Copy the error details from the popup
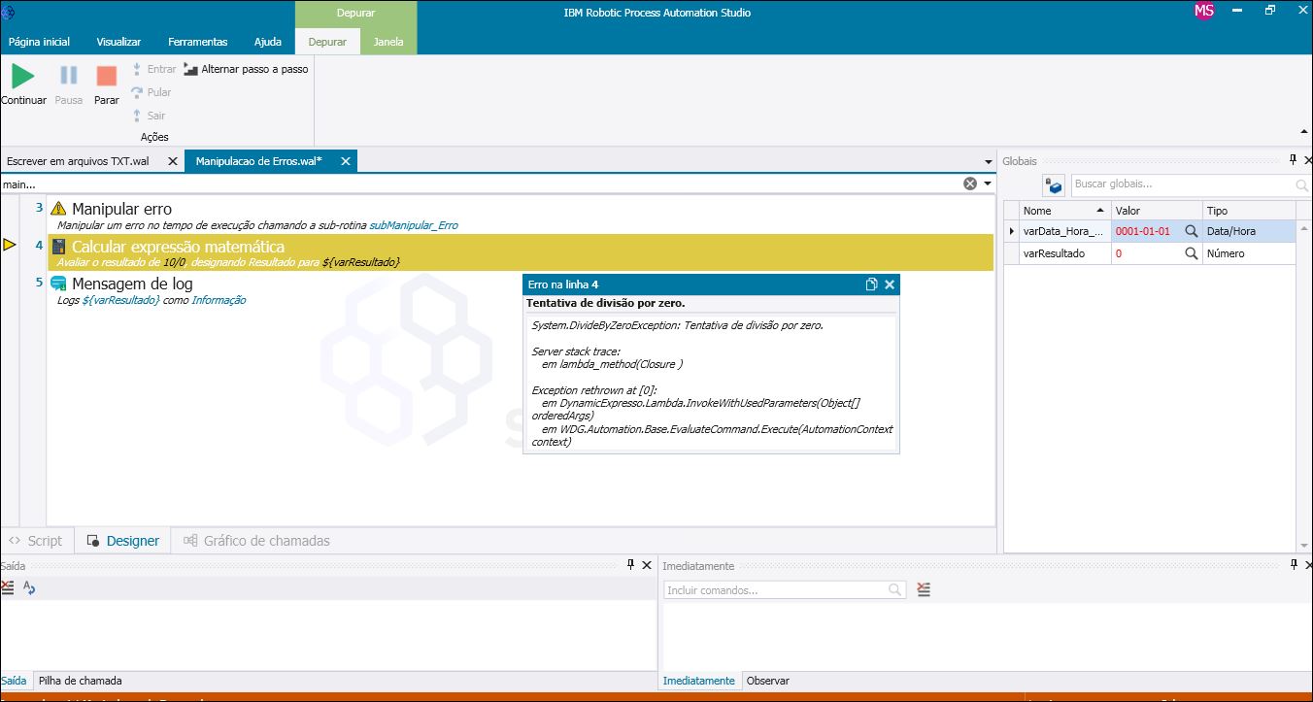1313x702 pixels. pos(871,284)
